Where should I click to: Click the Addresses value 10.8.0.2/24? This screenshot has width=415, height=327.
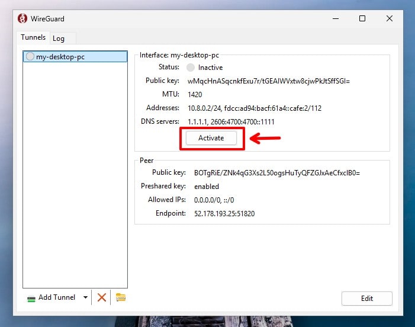click(204, 108)
